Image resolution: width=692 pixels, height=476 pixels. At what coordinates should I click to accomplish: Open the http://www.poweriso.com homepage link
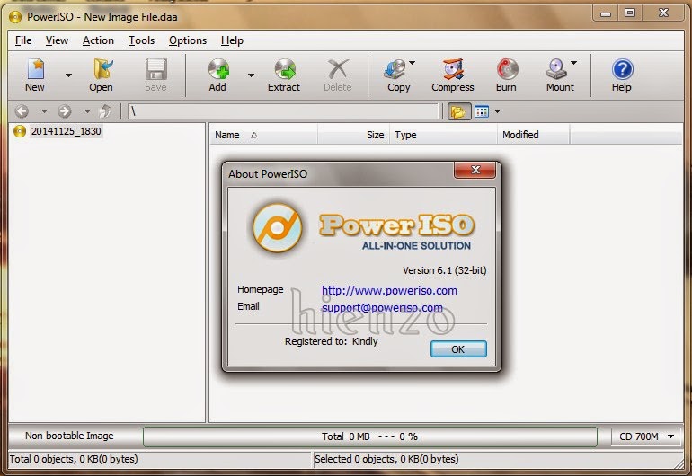click(x=389, y=290)
